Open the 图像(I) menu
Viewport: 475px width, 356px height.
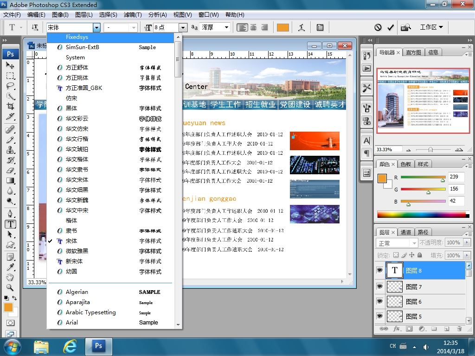[60, 15]
